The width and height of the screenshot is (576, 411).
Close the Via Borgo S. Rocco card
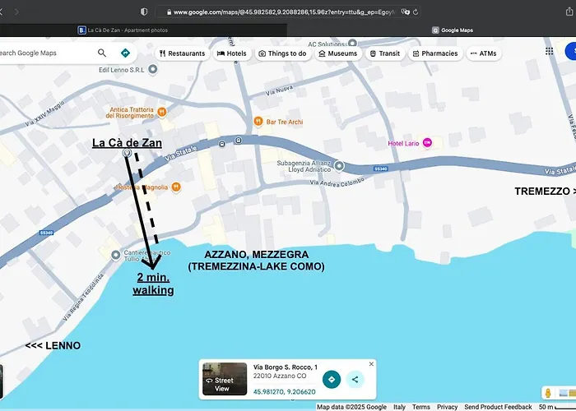[x=371, y=363]
